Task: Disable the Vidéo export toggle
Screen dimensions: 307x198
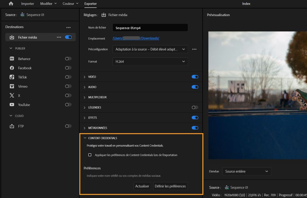Action: pyautogui.click(x=195, y=77)
